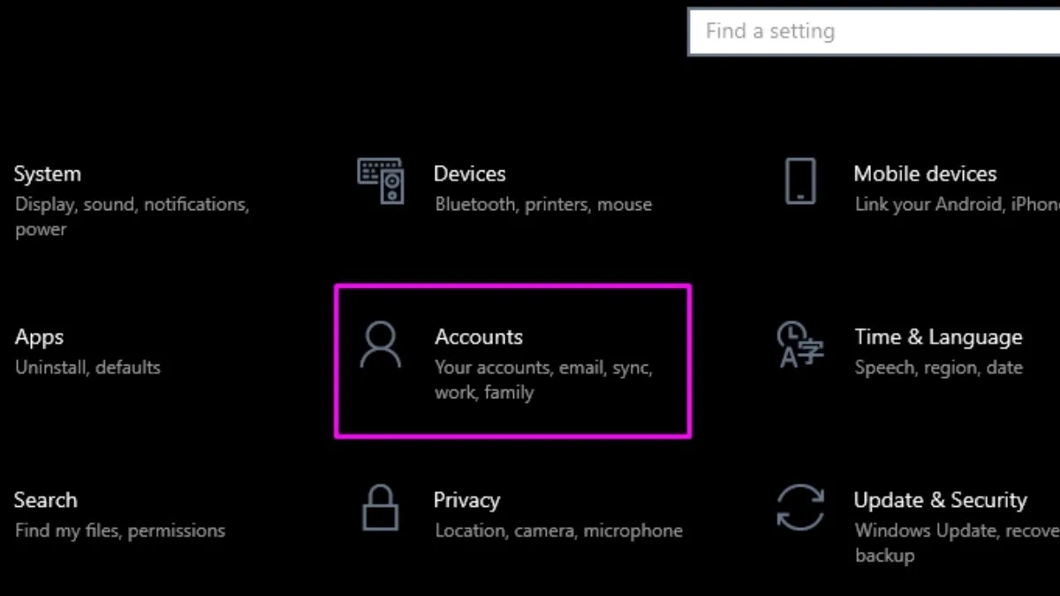The image size is (1060, 596).
Task: Click Find my files, permissions under Search
Action: click(x=120, y=531)
